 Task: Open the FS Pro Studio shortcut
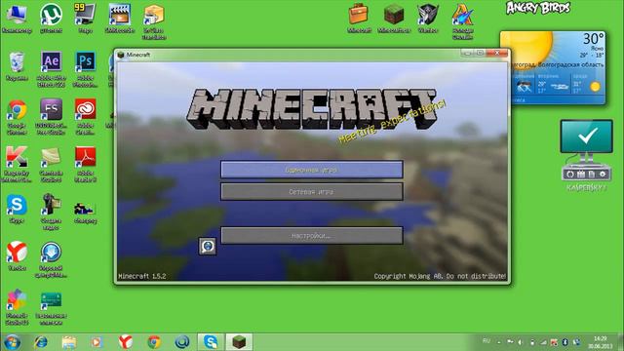click(51, 117)
